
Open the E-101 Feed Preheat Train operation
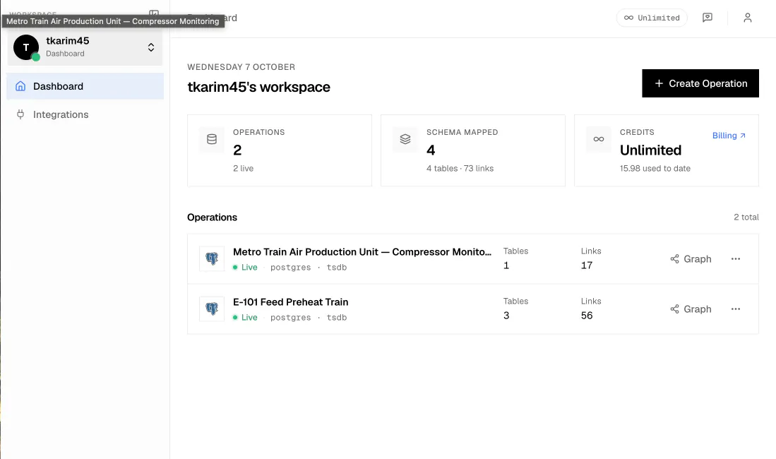pos(290,302)
